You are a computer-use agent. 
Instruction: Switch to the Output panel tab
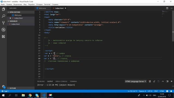coord(50,81)
